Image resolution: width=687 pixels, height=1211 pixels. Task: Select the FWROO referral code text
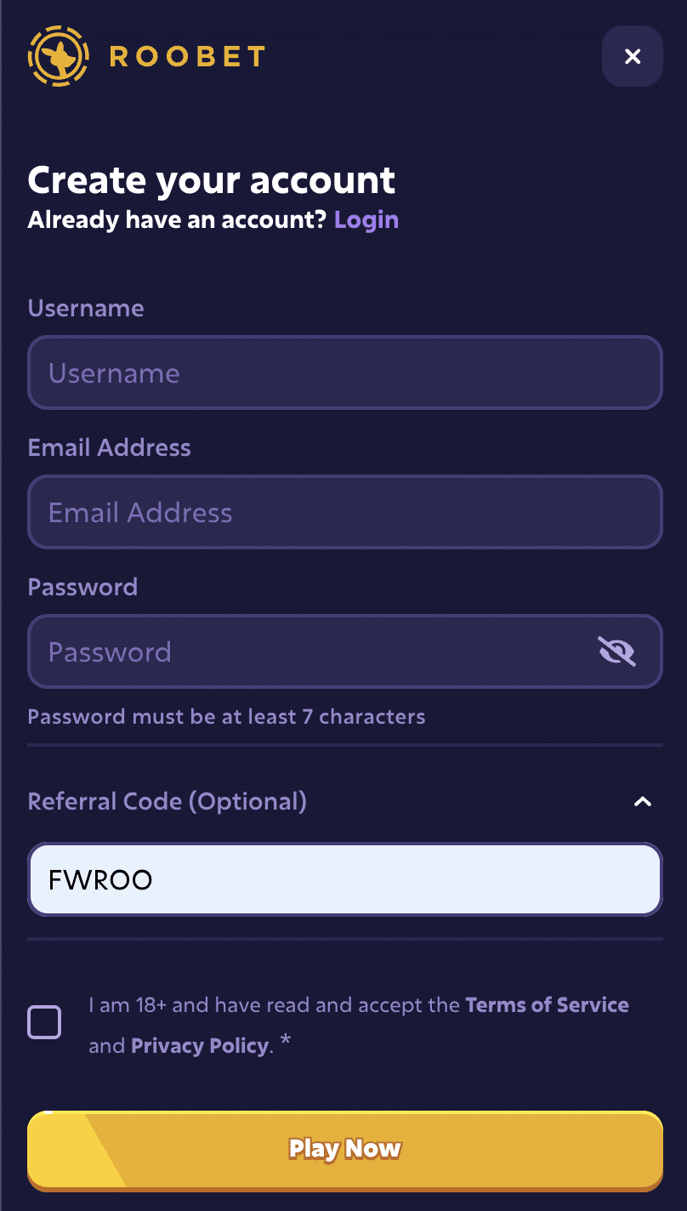[98, 879]
